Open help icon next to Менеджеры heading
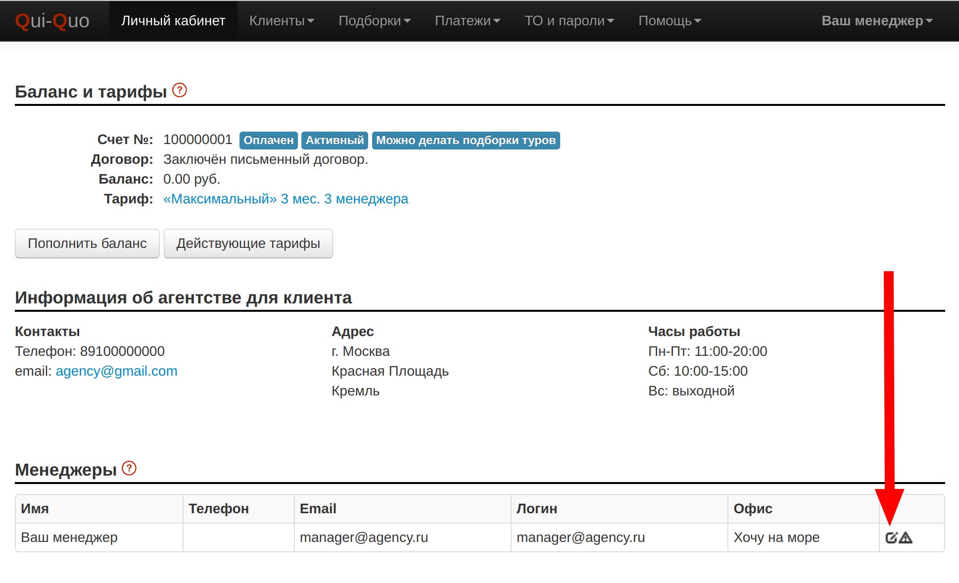The width and height of the screenshot is (959, 583). pos(129,468)
